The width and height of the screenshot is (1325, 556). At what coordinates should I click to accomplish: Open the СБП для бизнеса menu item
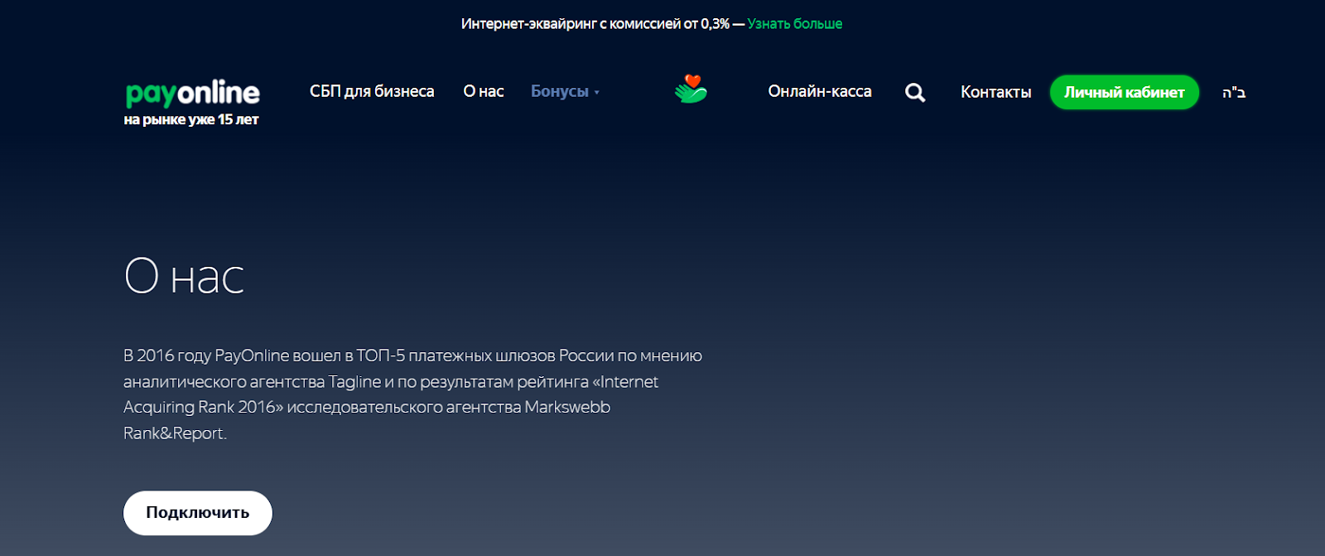pos(372,91)
